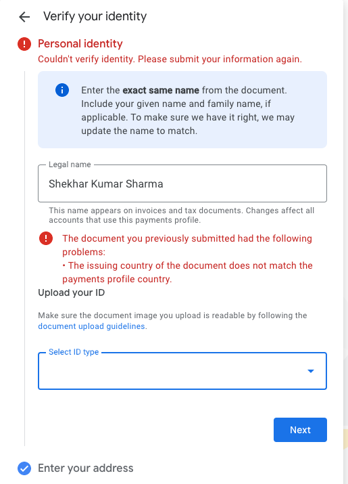Image resolution: width=348 pixels, height=484 pixels.
Task: Expand the Enter your address step
Action: point(86,468)
